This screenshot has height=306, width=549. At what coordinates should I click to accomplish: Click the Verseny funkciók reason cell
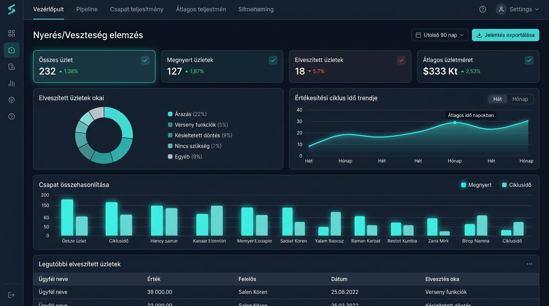pyautogui.click(x=446, y=292)
